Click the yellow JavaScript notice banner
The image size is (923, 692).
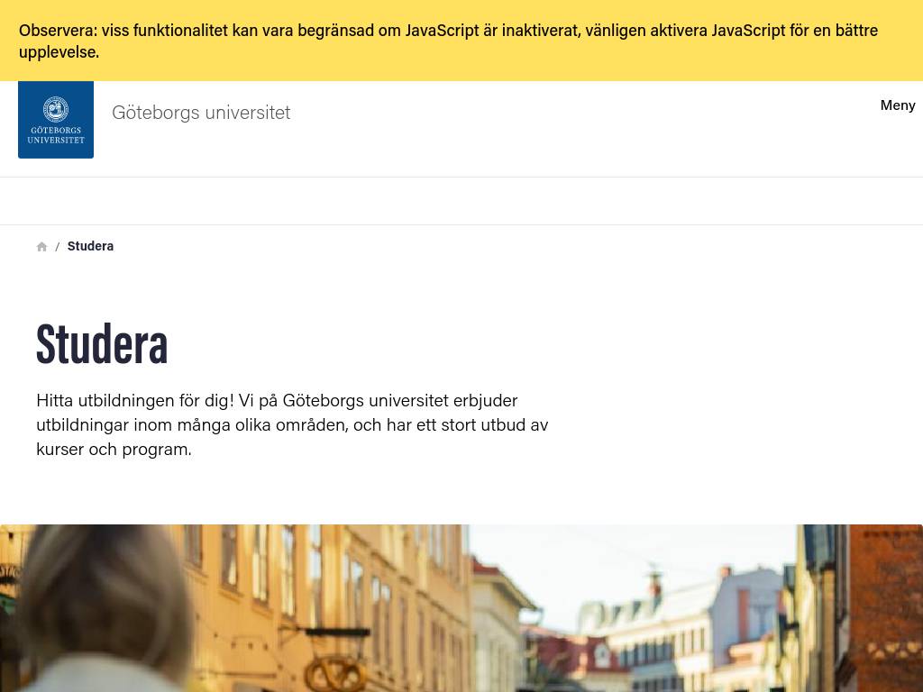click(461, 41)
